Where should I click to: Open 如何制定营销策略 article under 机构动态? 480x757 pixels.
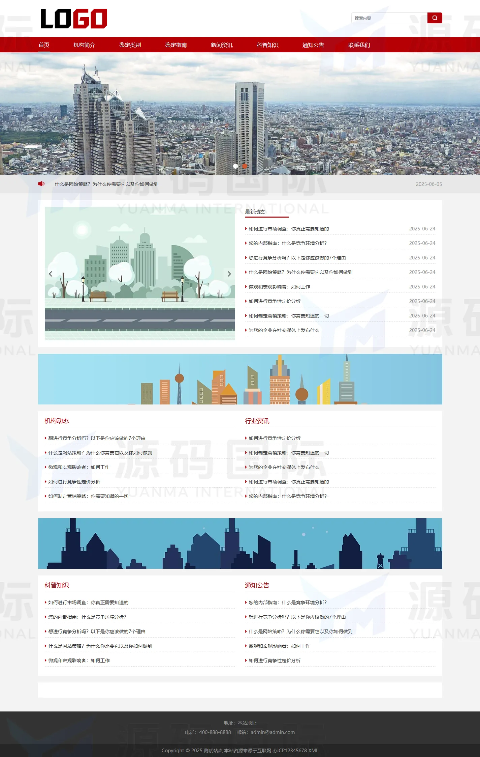click(x=88, y=496)
